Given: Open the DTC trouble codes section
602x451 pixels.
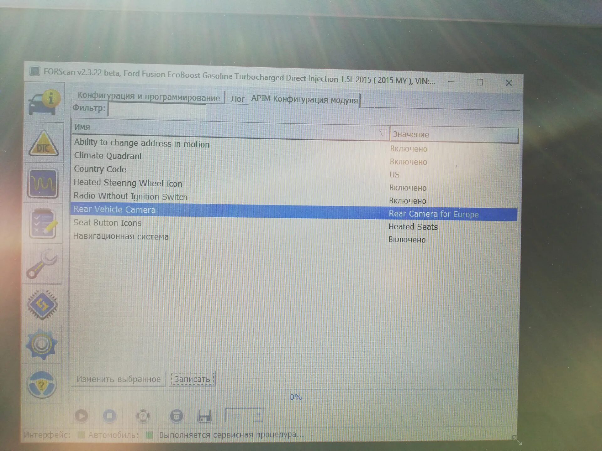Looking at the screenshot, I should pyautogui.click(x=44, y=144).
